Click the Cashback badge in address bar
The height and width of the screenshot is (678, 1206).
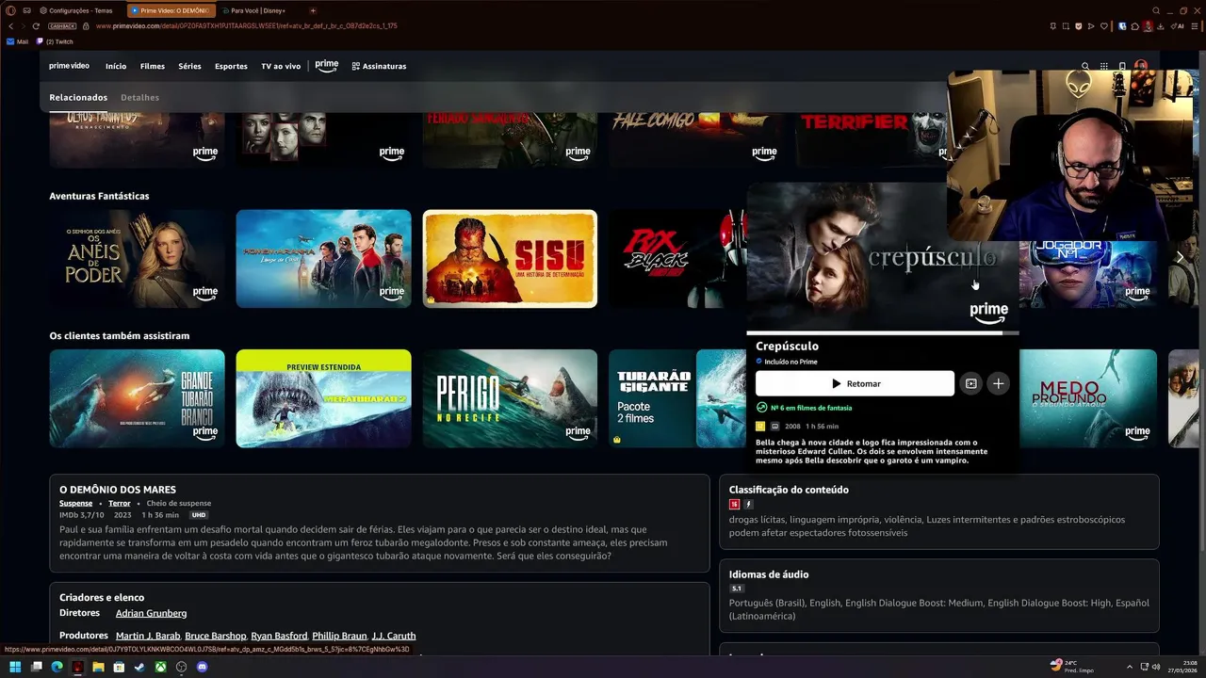click(x=62, y=25)
